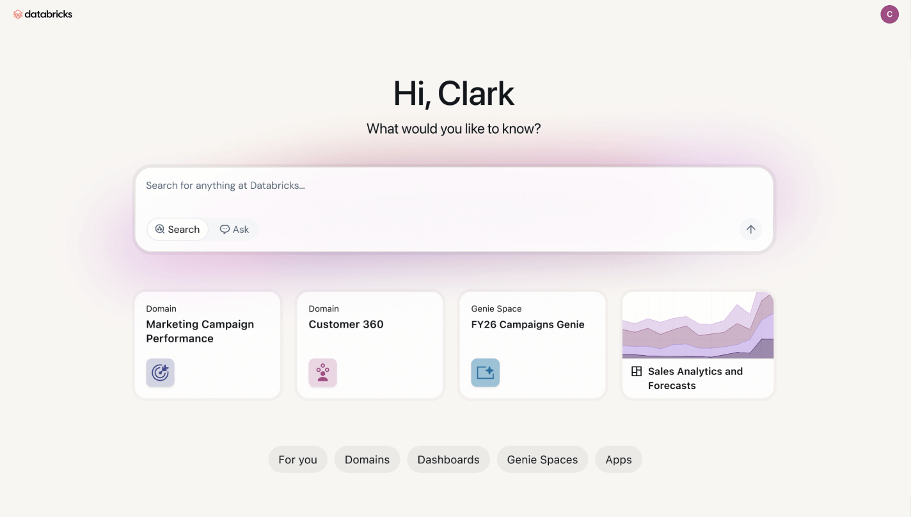
Task: Switch to Ask mode
Action: (234, 229)
